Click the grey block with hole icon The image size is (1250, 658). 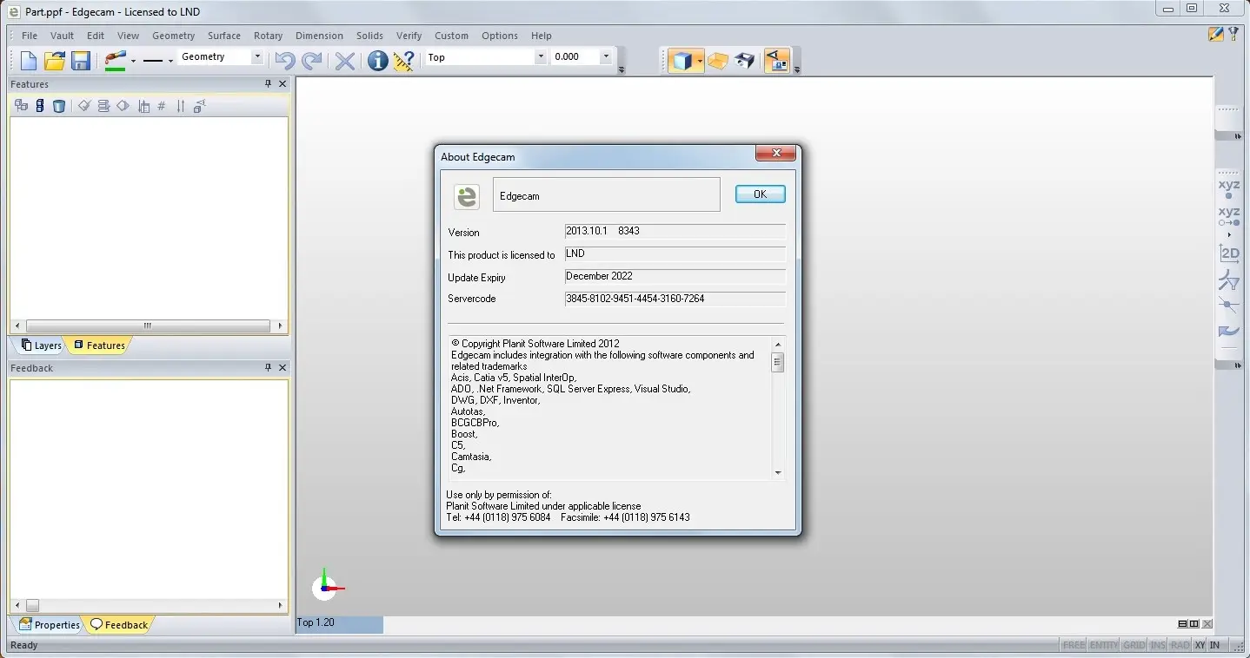coord(744,60)
